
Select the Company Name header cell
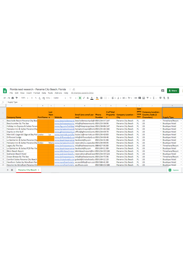pos(22,113)
